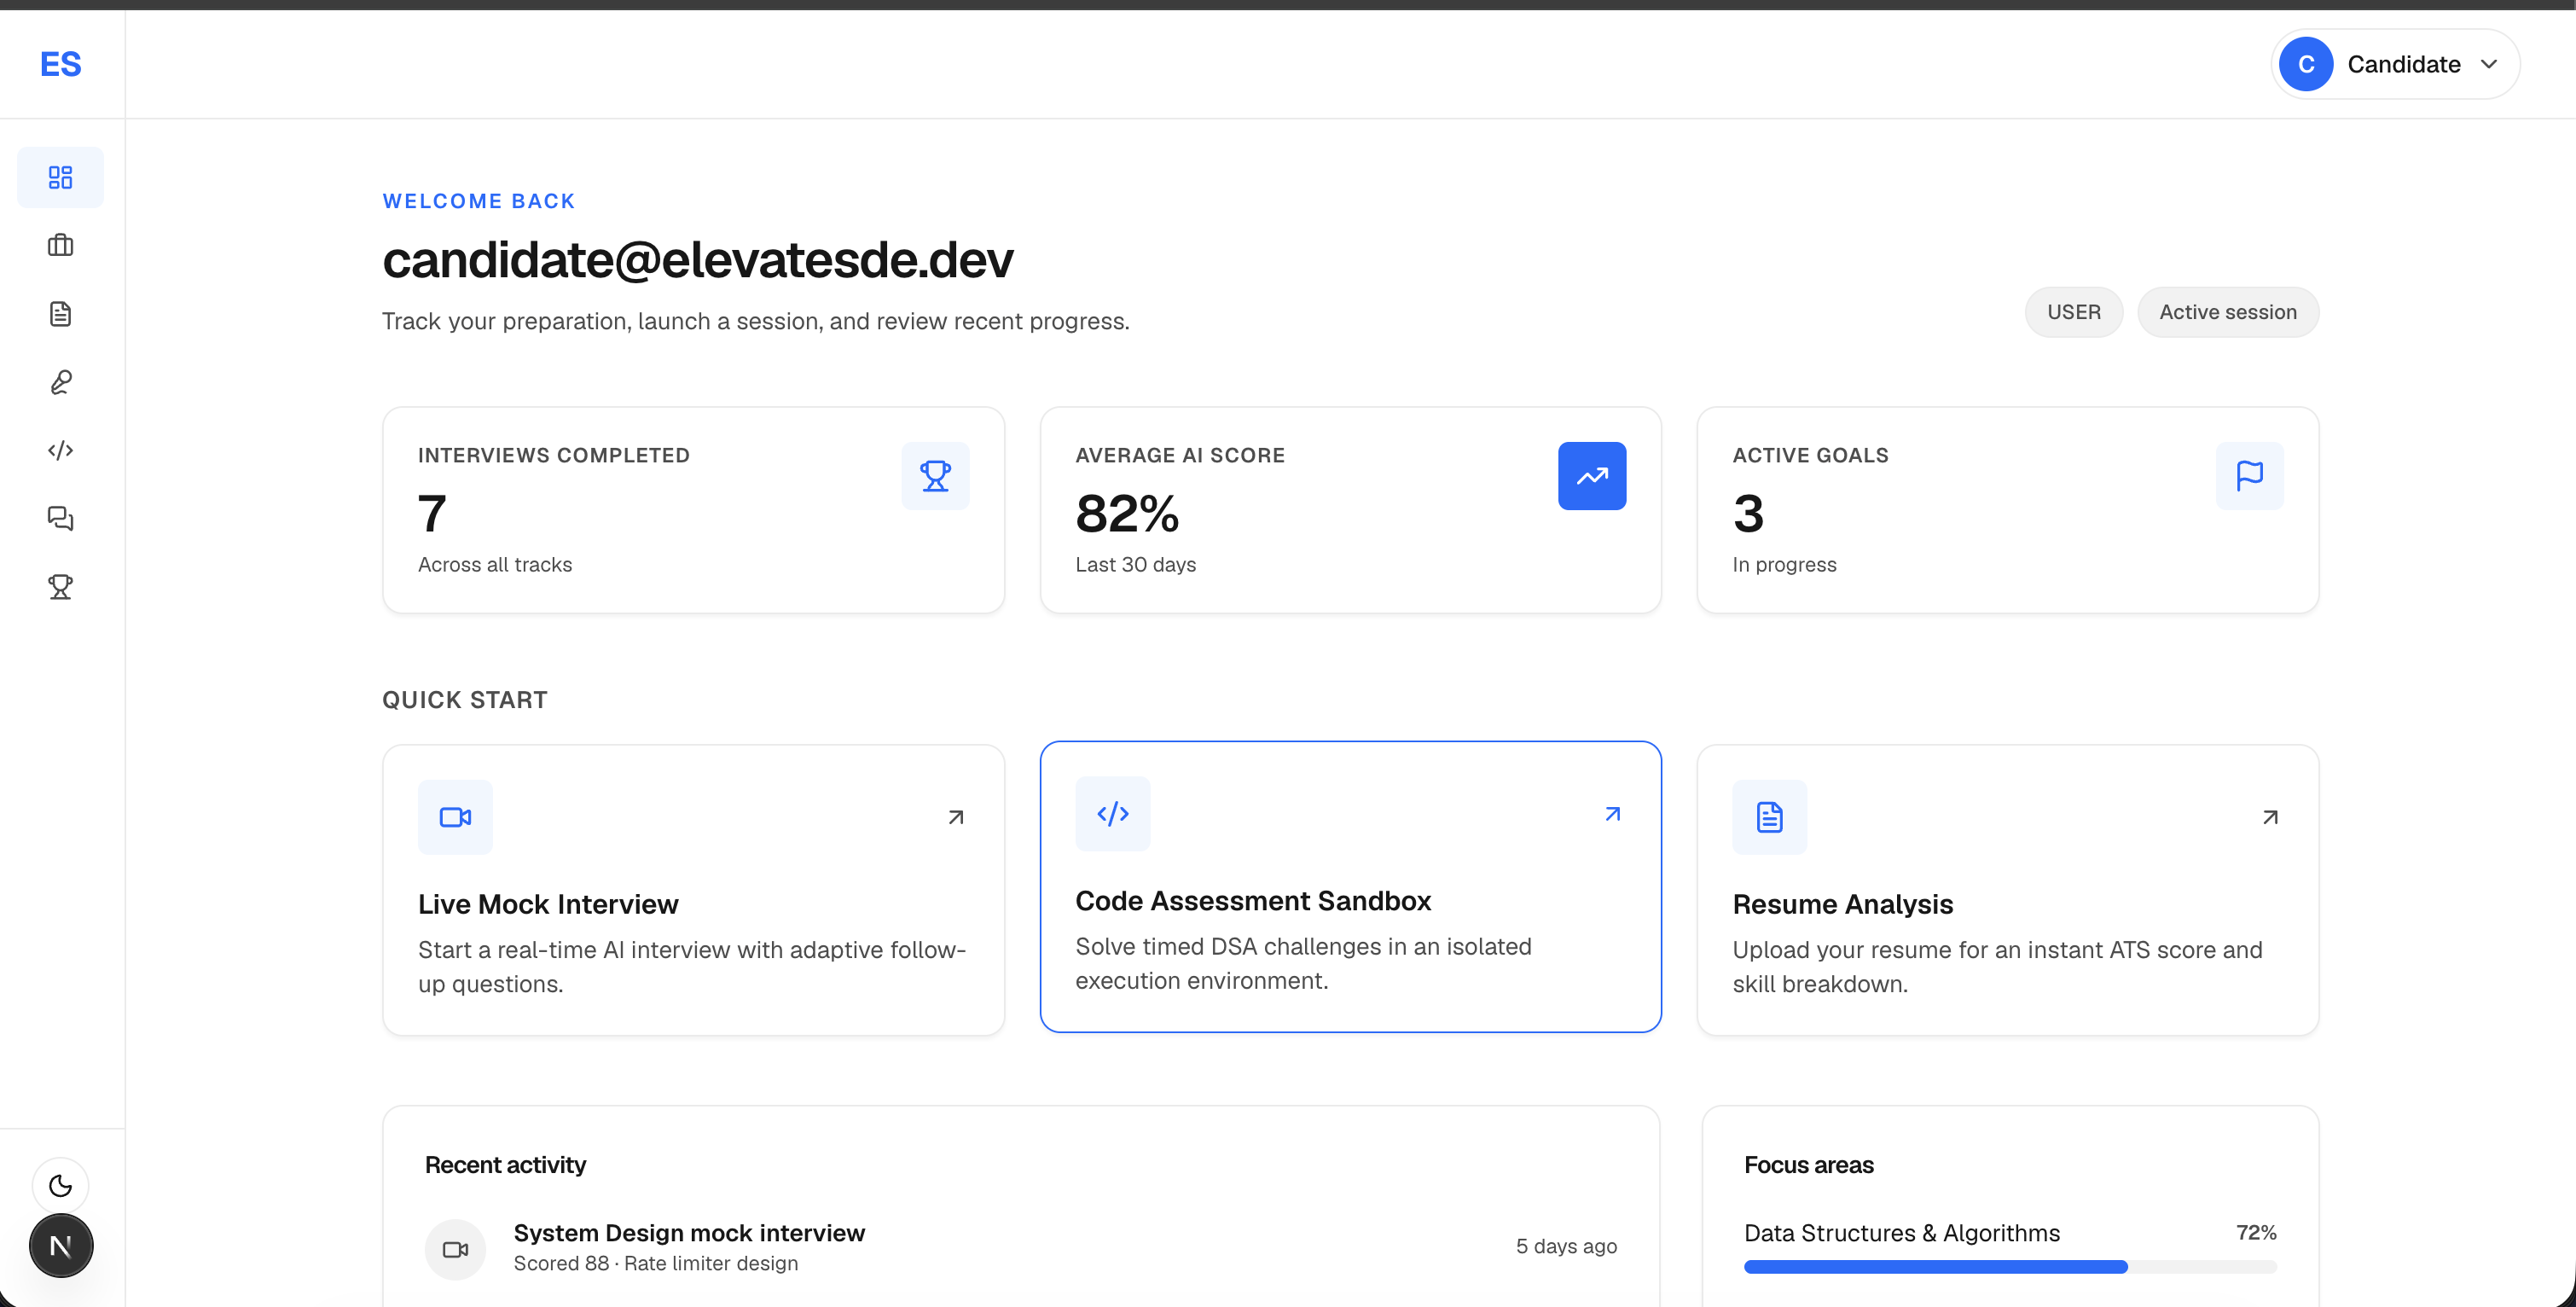Click the trophy icon in Interviews Completed

click(935, 476)
